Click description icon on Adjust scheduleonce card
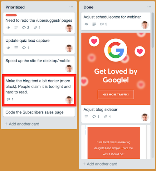 [x=94, y=24]
